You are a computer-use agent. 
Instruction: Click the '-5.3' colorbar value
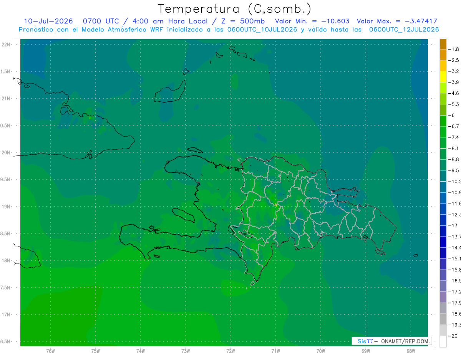point(454,104)
